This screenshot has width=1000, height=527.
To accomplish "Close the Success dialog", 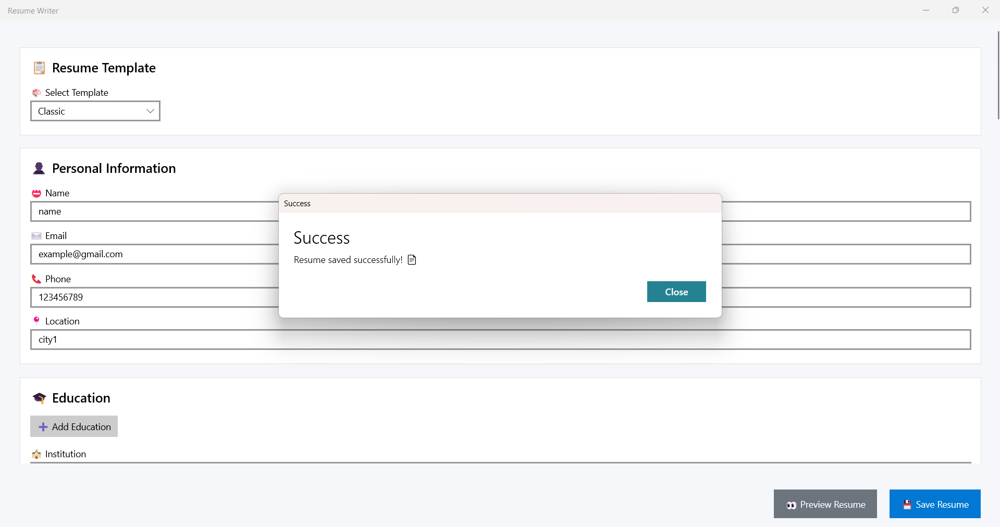I will tap(676, 292).
